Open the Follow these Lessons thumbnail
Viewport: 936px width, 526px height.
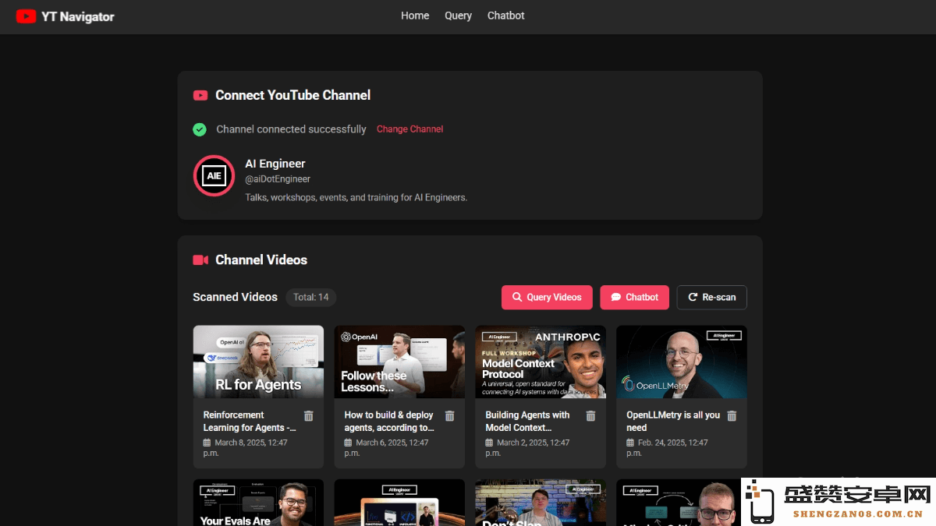399,362
